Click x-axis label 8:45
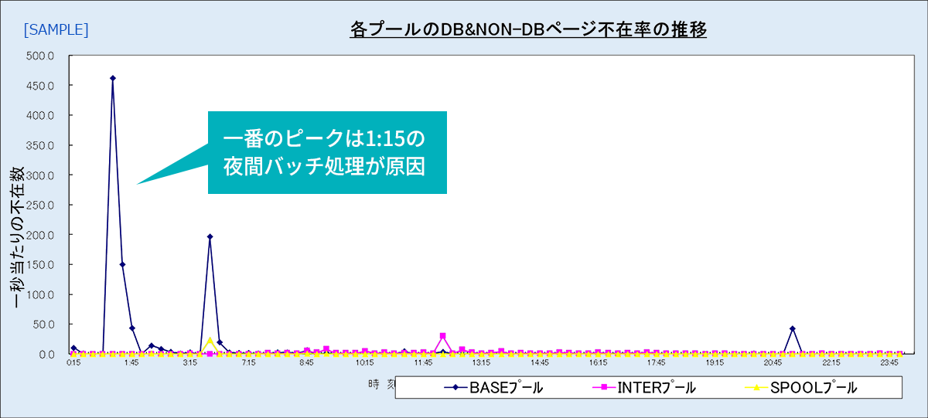 point(306,362)
